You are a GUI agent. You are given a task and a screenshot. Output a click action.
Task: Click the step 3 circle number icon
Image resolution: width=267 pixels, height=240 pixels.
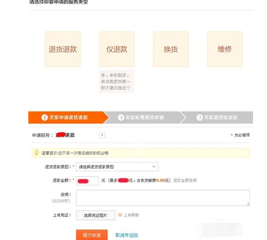200,118
